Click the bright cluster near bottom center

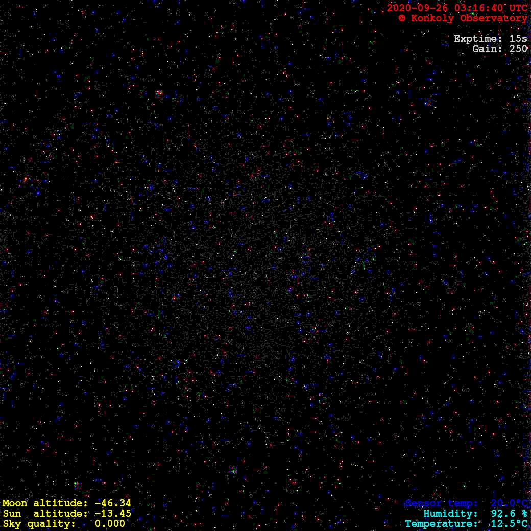click(x=233, y=470)
